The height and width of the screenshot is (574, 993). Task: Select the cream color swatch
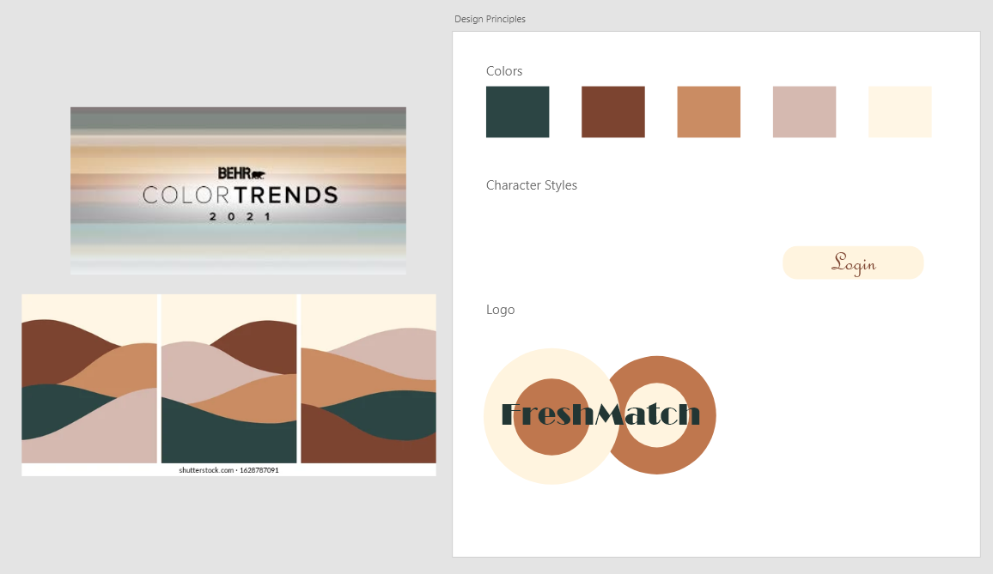pos(900,112)
